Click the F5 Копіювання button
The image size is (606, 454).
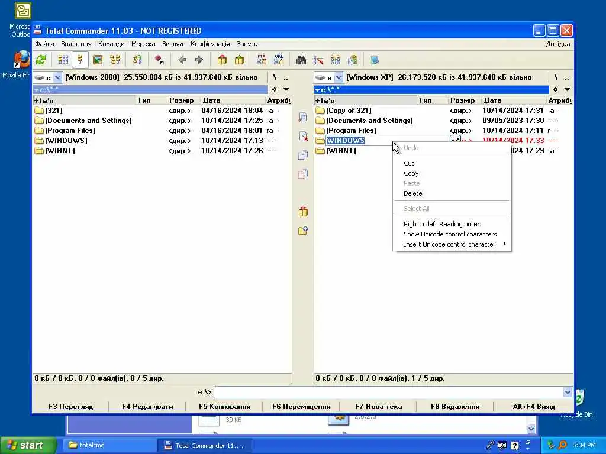[x=224, y=407]
